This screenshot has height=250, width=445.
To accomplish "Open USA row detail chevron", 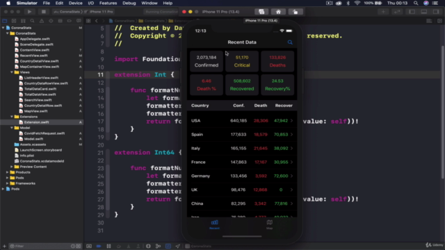I will [291, 121].
